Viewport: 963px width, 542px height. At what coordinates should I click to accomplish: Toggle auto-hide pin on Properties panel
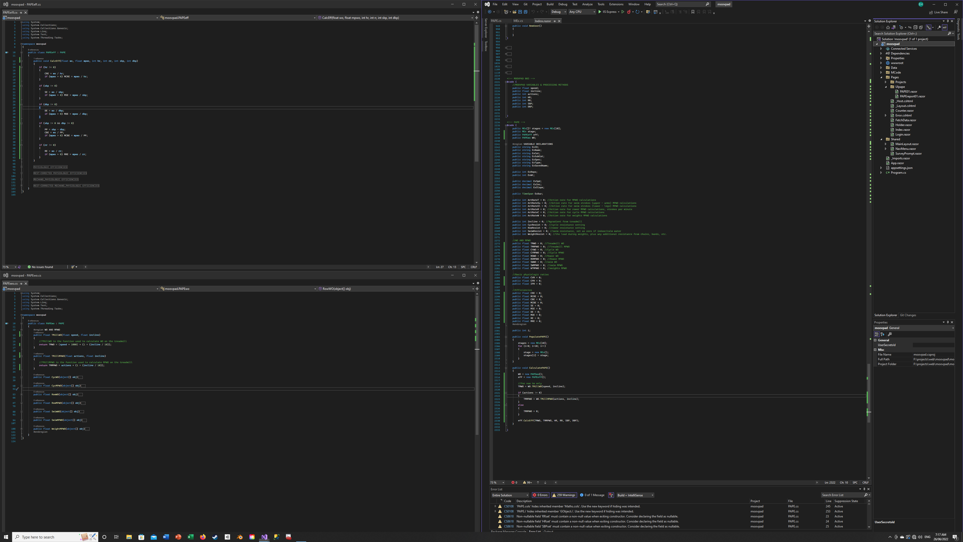pyautogui.click(x=948, y=322)
